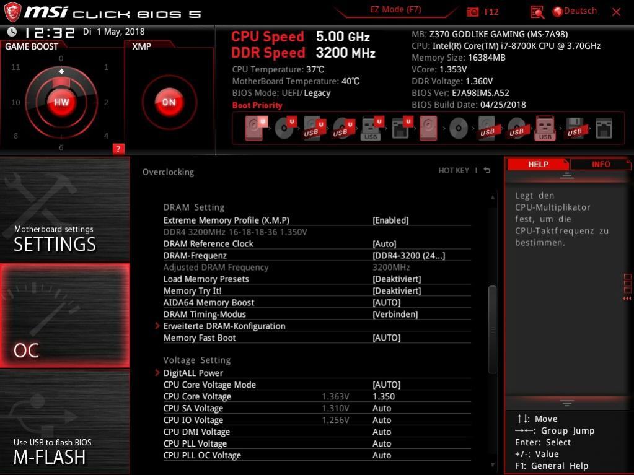Switch to the HELP tab
The height and width of the screenshot is (475, 634).
538,164
